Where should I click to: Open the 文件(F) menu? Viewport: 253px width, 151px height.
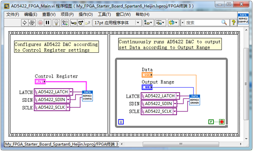click(13, 14)
